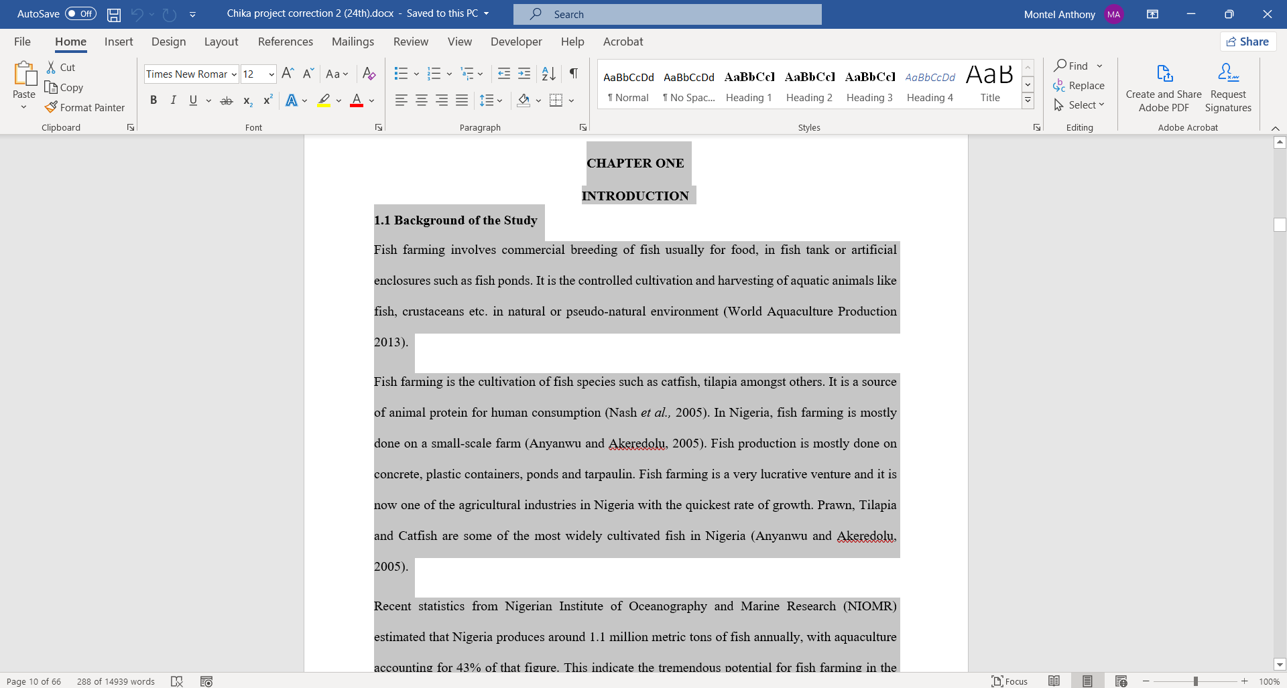This screenshot has height=688, width=1287.
Task: Click the spelling proofing check icon in status bar
Action: (x=177, y=681)
